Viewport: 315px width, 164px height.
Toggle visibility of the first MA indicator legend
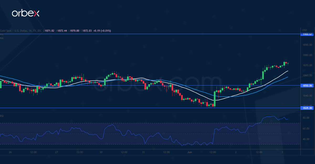click(2, 34)
